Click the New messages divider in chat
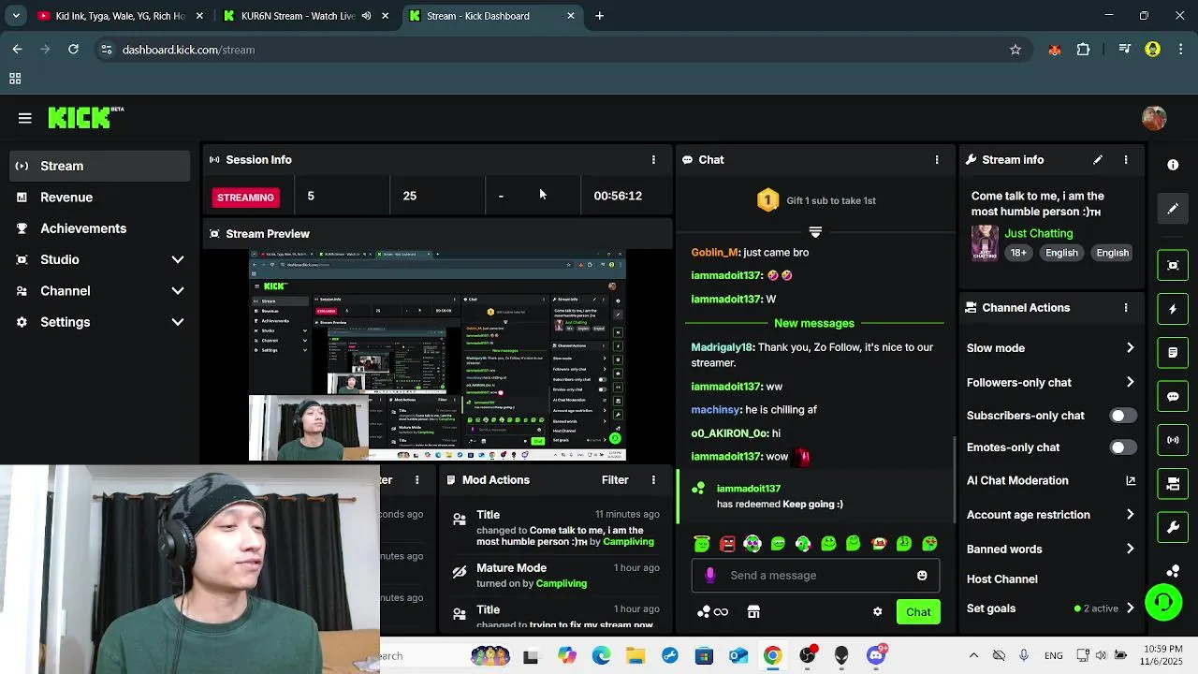This screenshot has width=1198, height=674. [814, 324]
